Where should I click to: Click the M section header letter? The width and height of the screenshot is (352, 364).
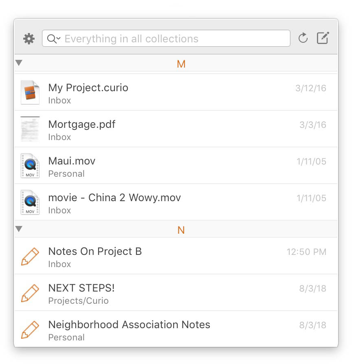click(x=181, y=64)
